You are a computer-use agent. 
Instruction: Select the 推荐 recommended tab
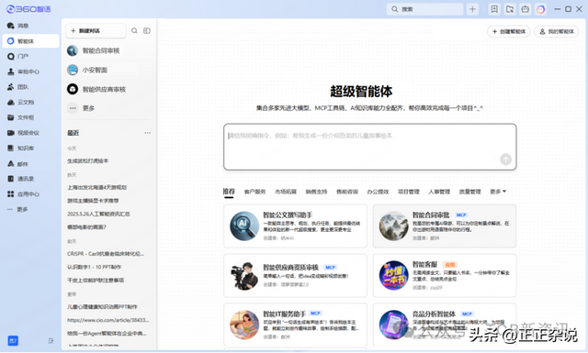229,192
